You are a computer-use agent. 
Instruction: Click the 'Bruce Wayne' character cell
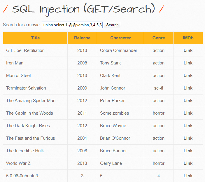point(120,126)
